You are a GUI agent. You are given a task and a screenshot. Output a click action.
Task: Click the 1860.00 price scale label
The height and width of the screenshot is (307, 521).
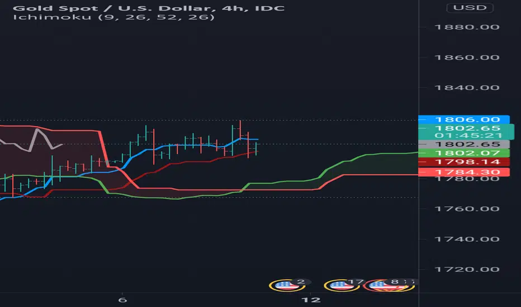(x=467, y=57)
